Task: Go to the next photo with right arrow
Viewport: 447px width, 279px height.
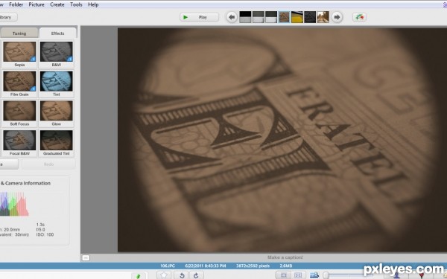Action: coord(337,17)
